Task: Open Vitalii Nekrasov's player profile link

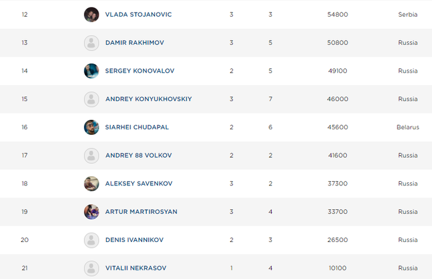Action: (136, 268)
